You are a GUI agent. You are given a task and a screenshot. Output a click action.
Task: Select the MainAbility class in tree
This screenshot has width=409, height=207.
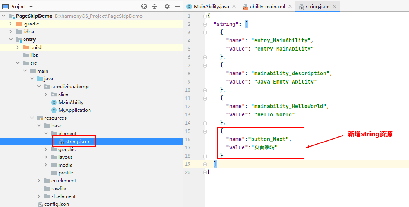pos(71,102)
